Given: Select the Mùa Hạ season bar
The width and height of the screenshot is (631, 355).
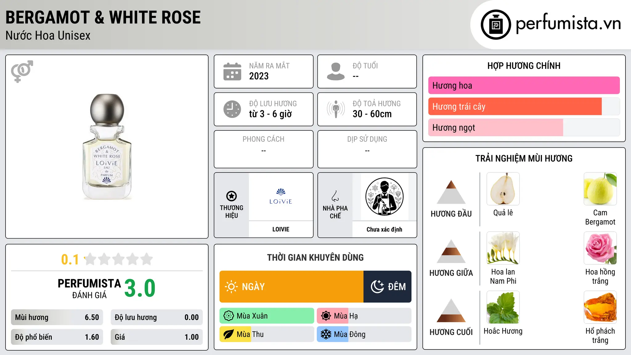Looking at the screenshot, I should click(364, 316).
